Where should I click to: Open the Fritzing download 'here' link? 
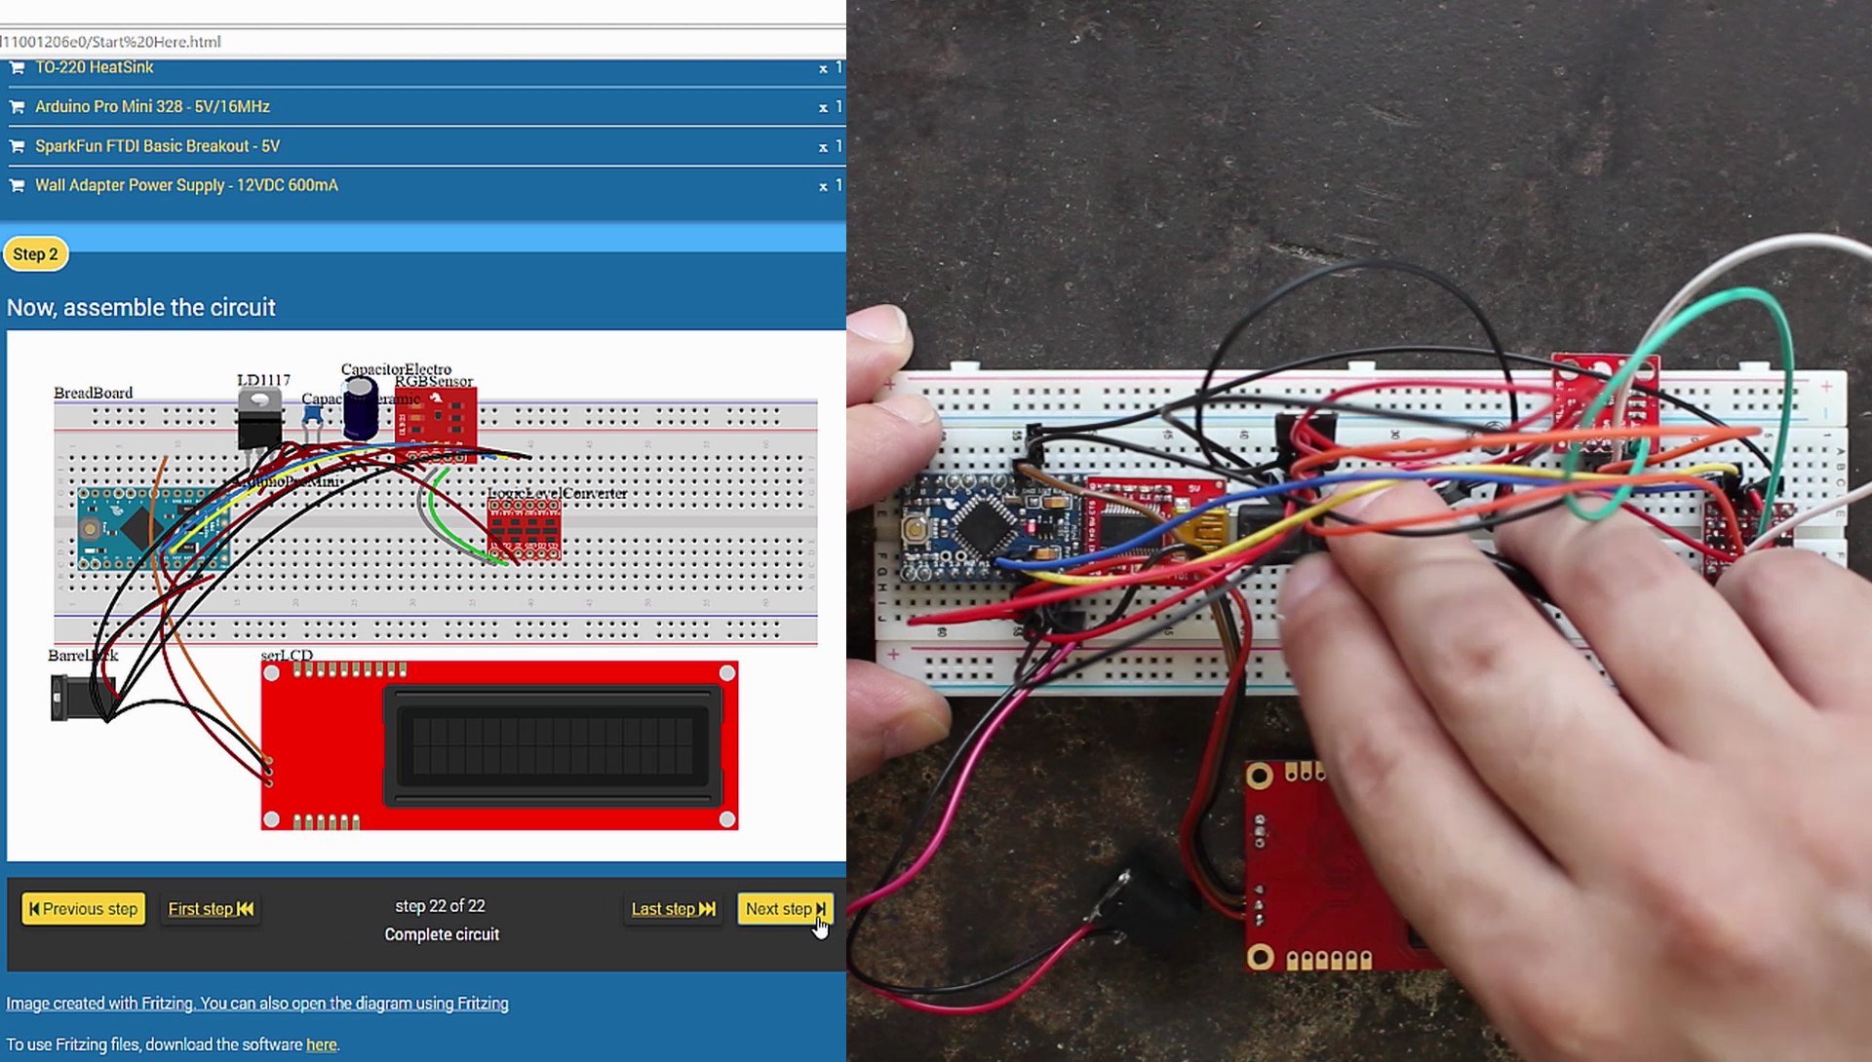[x=321, y=1043]
